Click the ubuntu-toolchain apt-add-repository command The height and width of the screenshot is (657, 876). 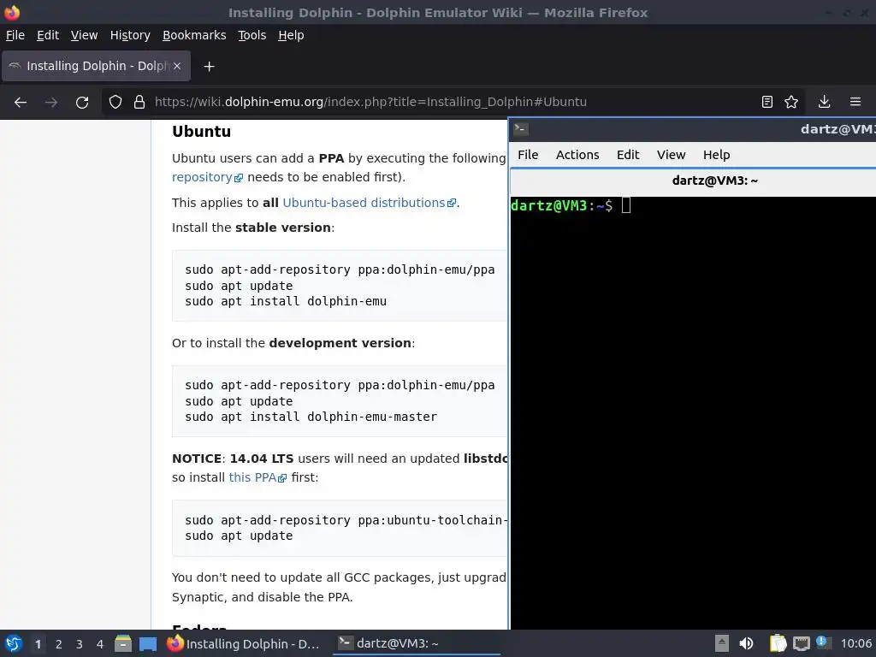click(346, 520)
